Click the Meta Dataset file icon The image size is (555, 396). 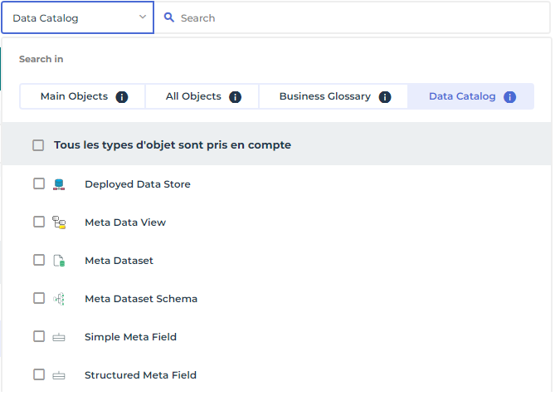[x=59, y=261]
